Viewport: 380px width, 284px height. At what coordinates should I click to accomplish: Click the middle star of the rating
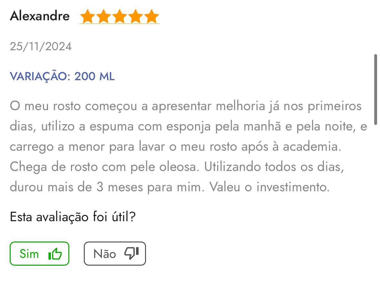(x=120, y=17)
